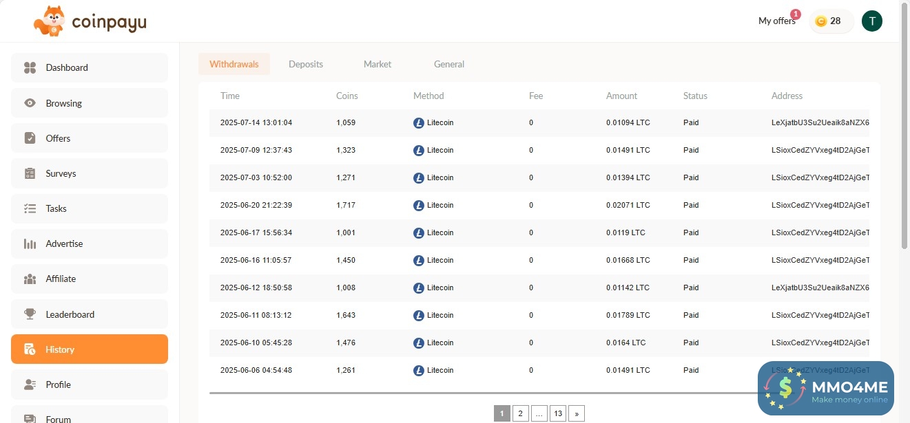Open Dashboard from the sidebar icon

point(30,67)
